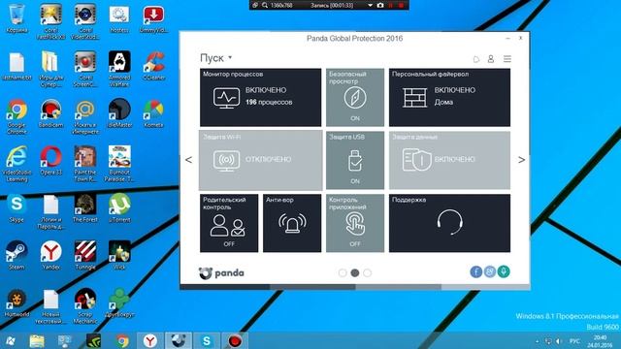Open the volume icon in system tray

(559, 341)
